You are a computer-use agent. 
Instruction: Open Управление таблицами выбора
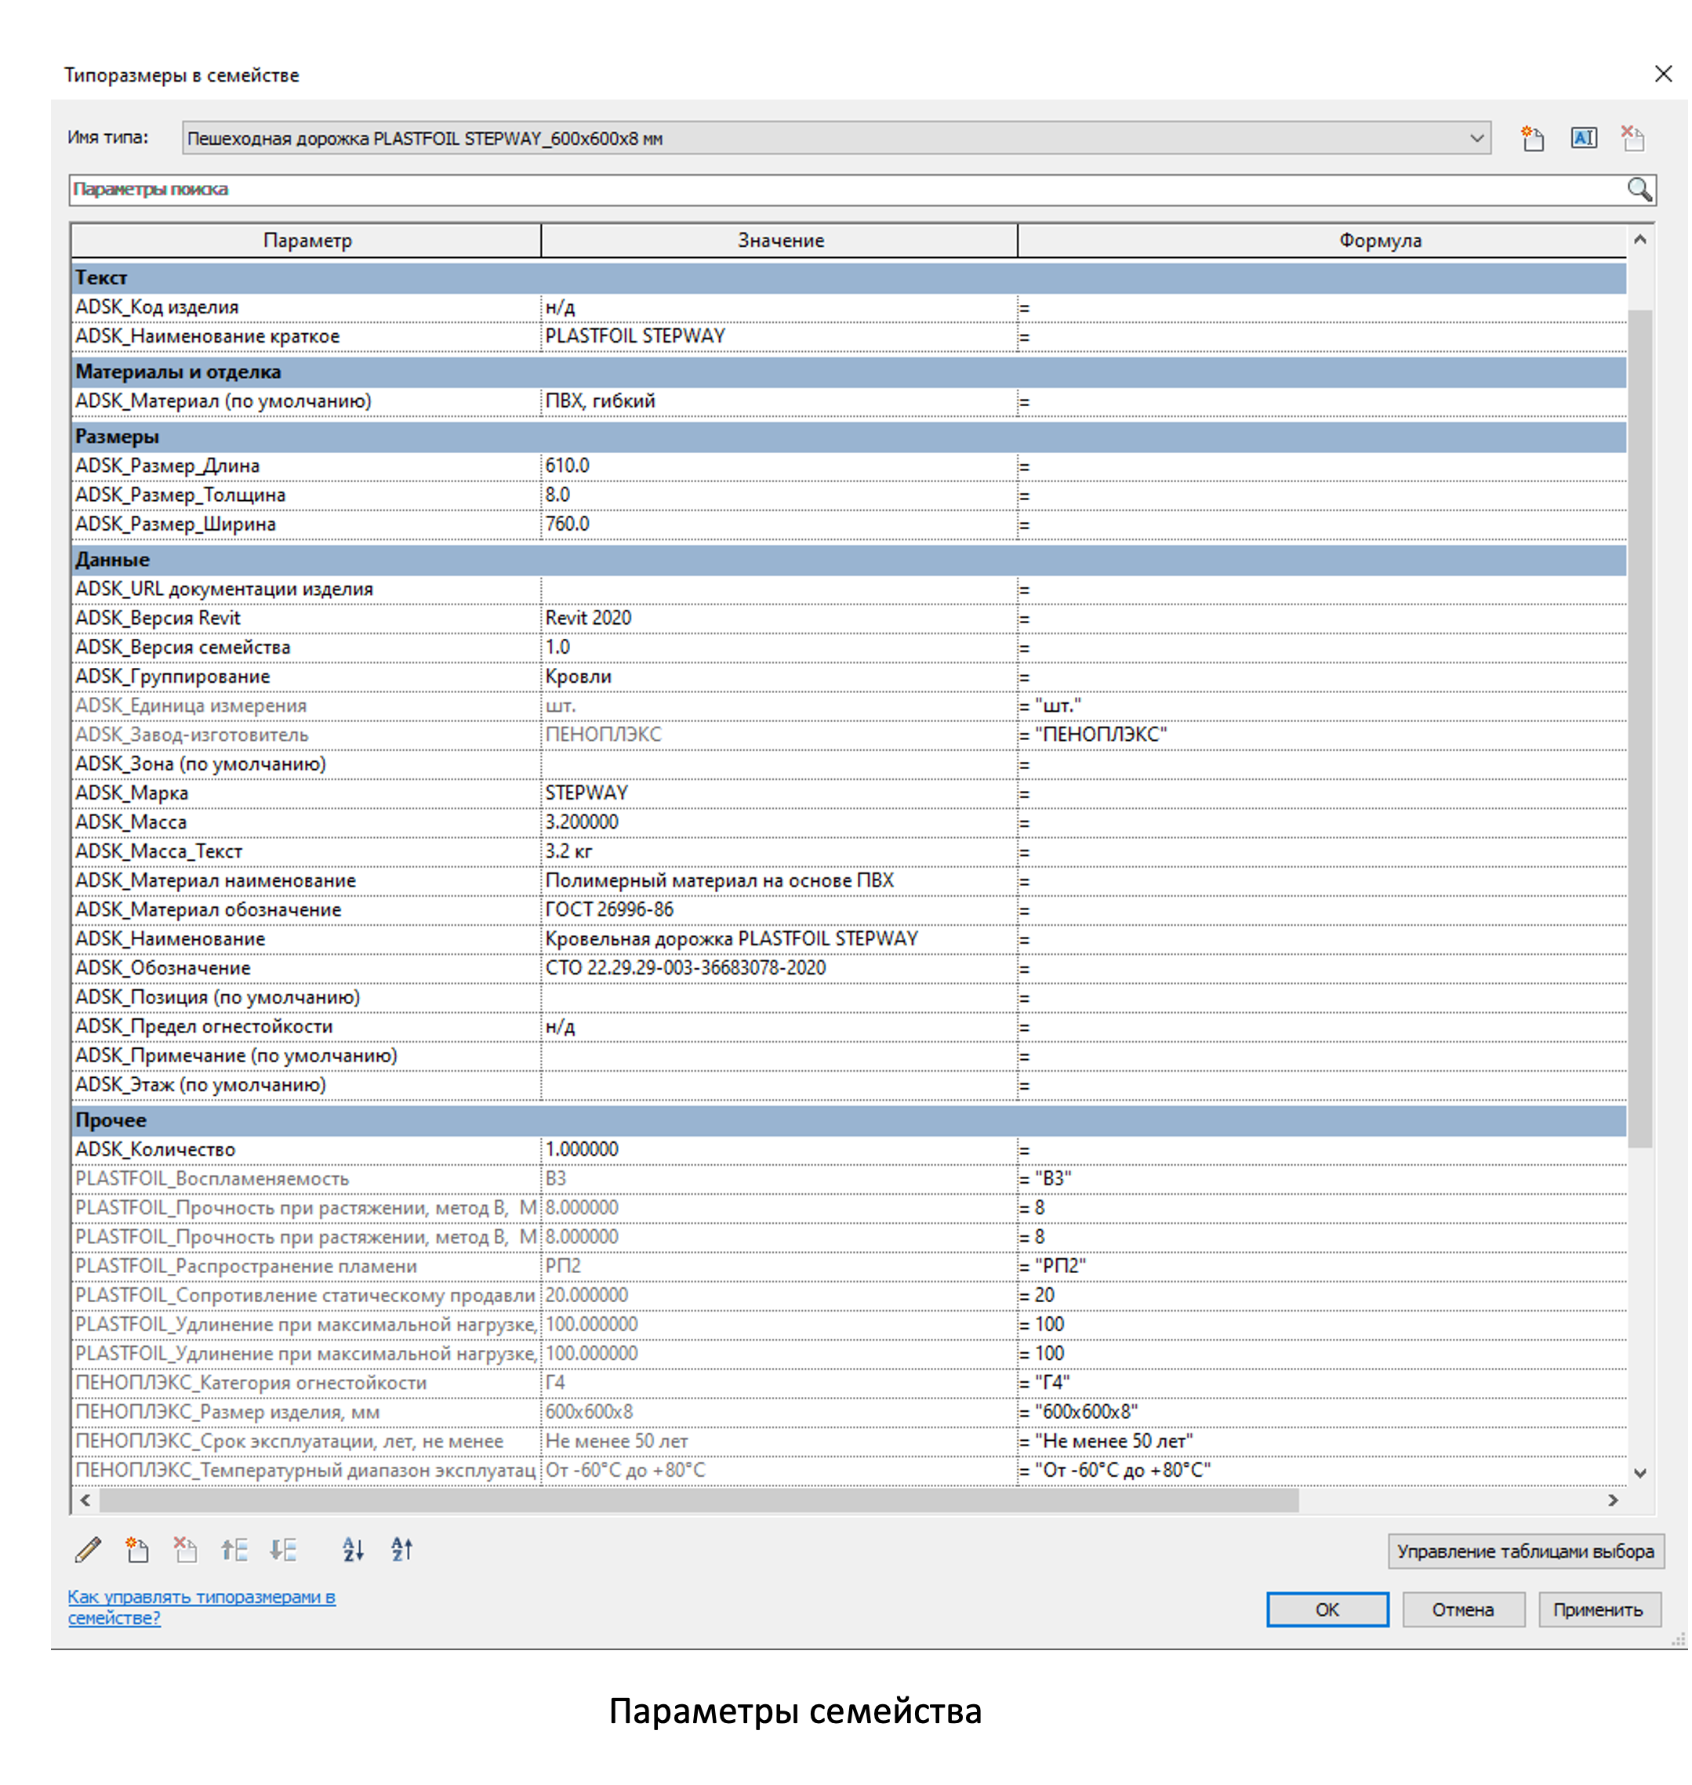1526,1551
